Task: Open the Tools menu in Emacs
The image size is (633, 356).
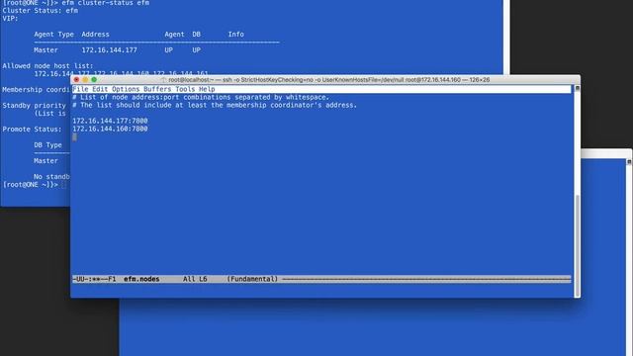Action: click(x=185, y=89)
